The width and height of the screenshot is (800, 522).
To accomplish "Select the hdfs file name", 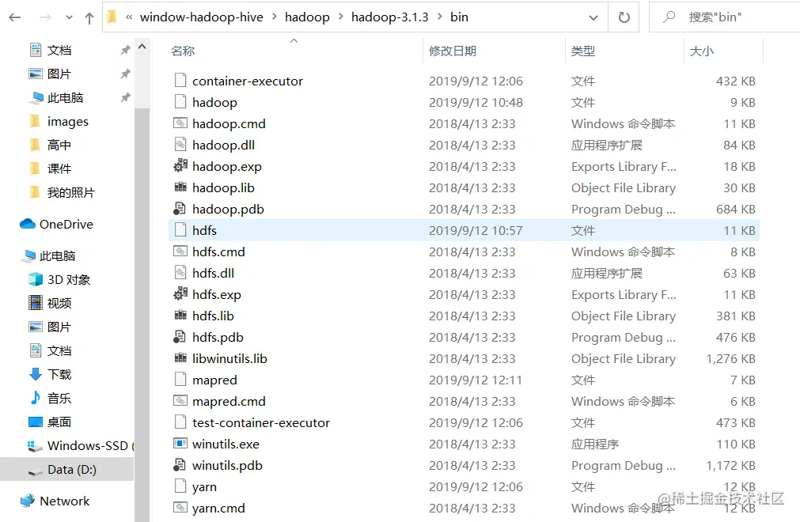I will 205,230.
